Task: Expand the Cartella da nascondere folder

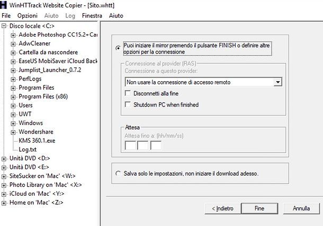Action: (13, 53)
